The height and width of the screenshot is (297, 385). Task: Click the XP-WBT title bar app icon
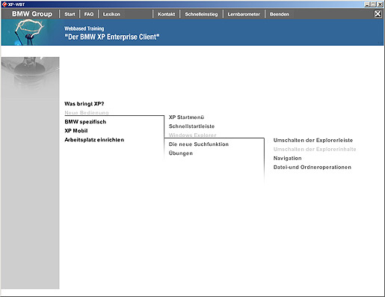(x=4, y=4)
